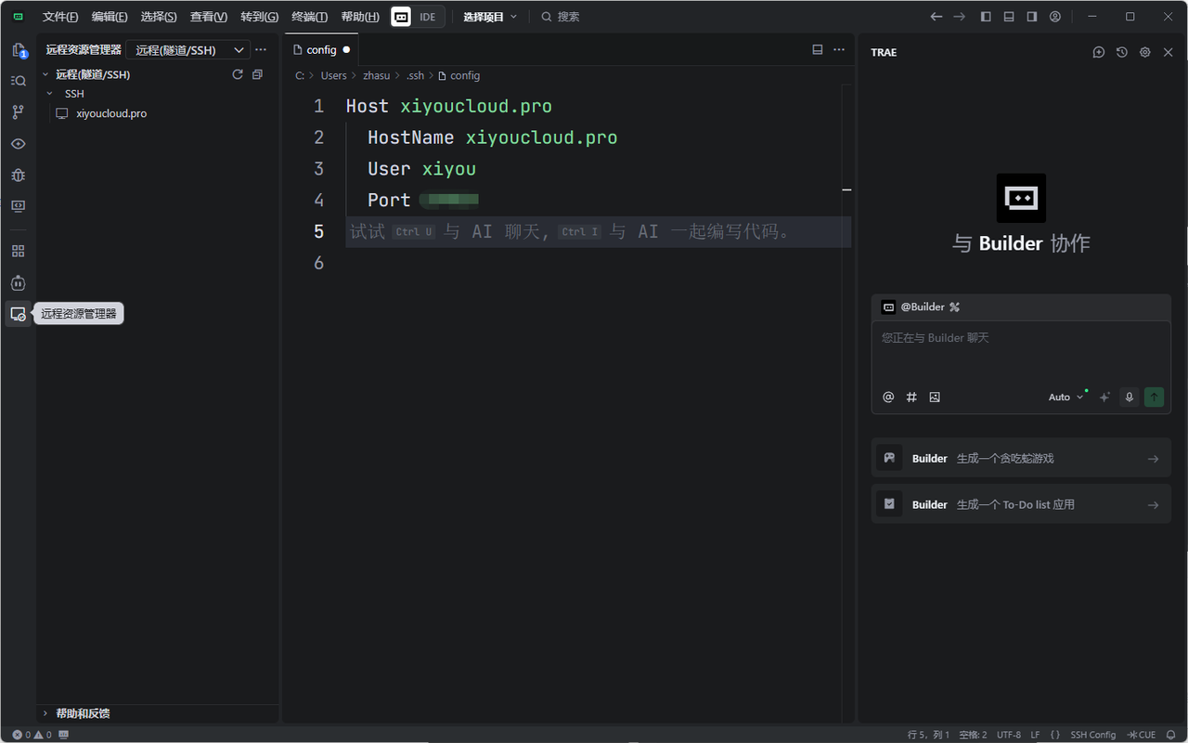Open TRAE panel settings gear
This screenshot has width=1188, height=743.
click(1145, 52)
